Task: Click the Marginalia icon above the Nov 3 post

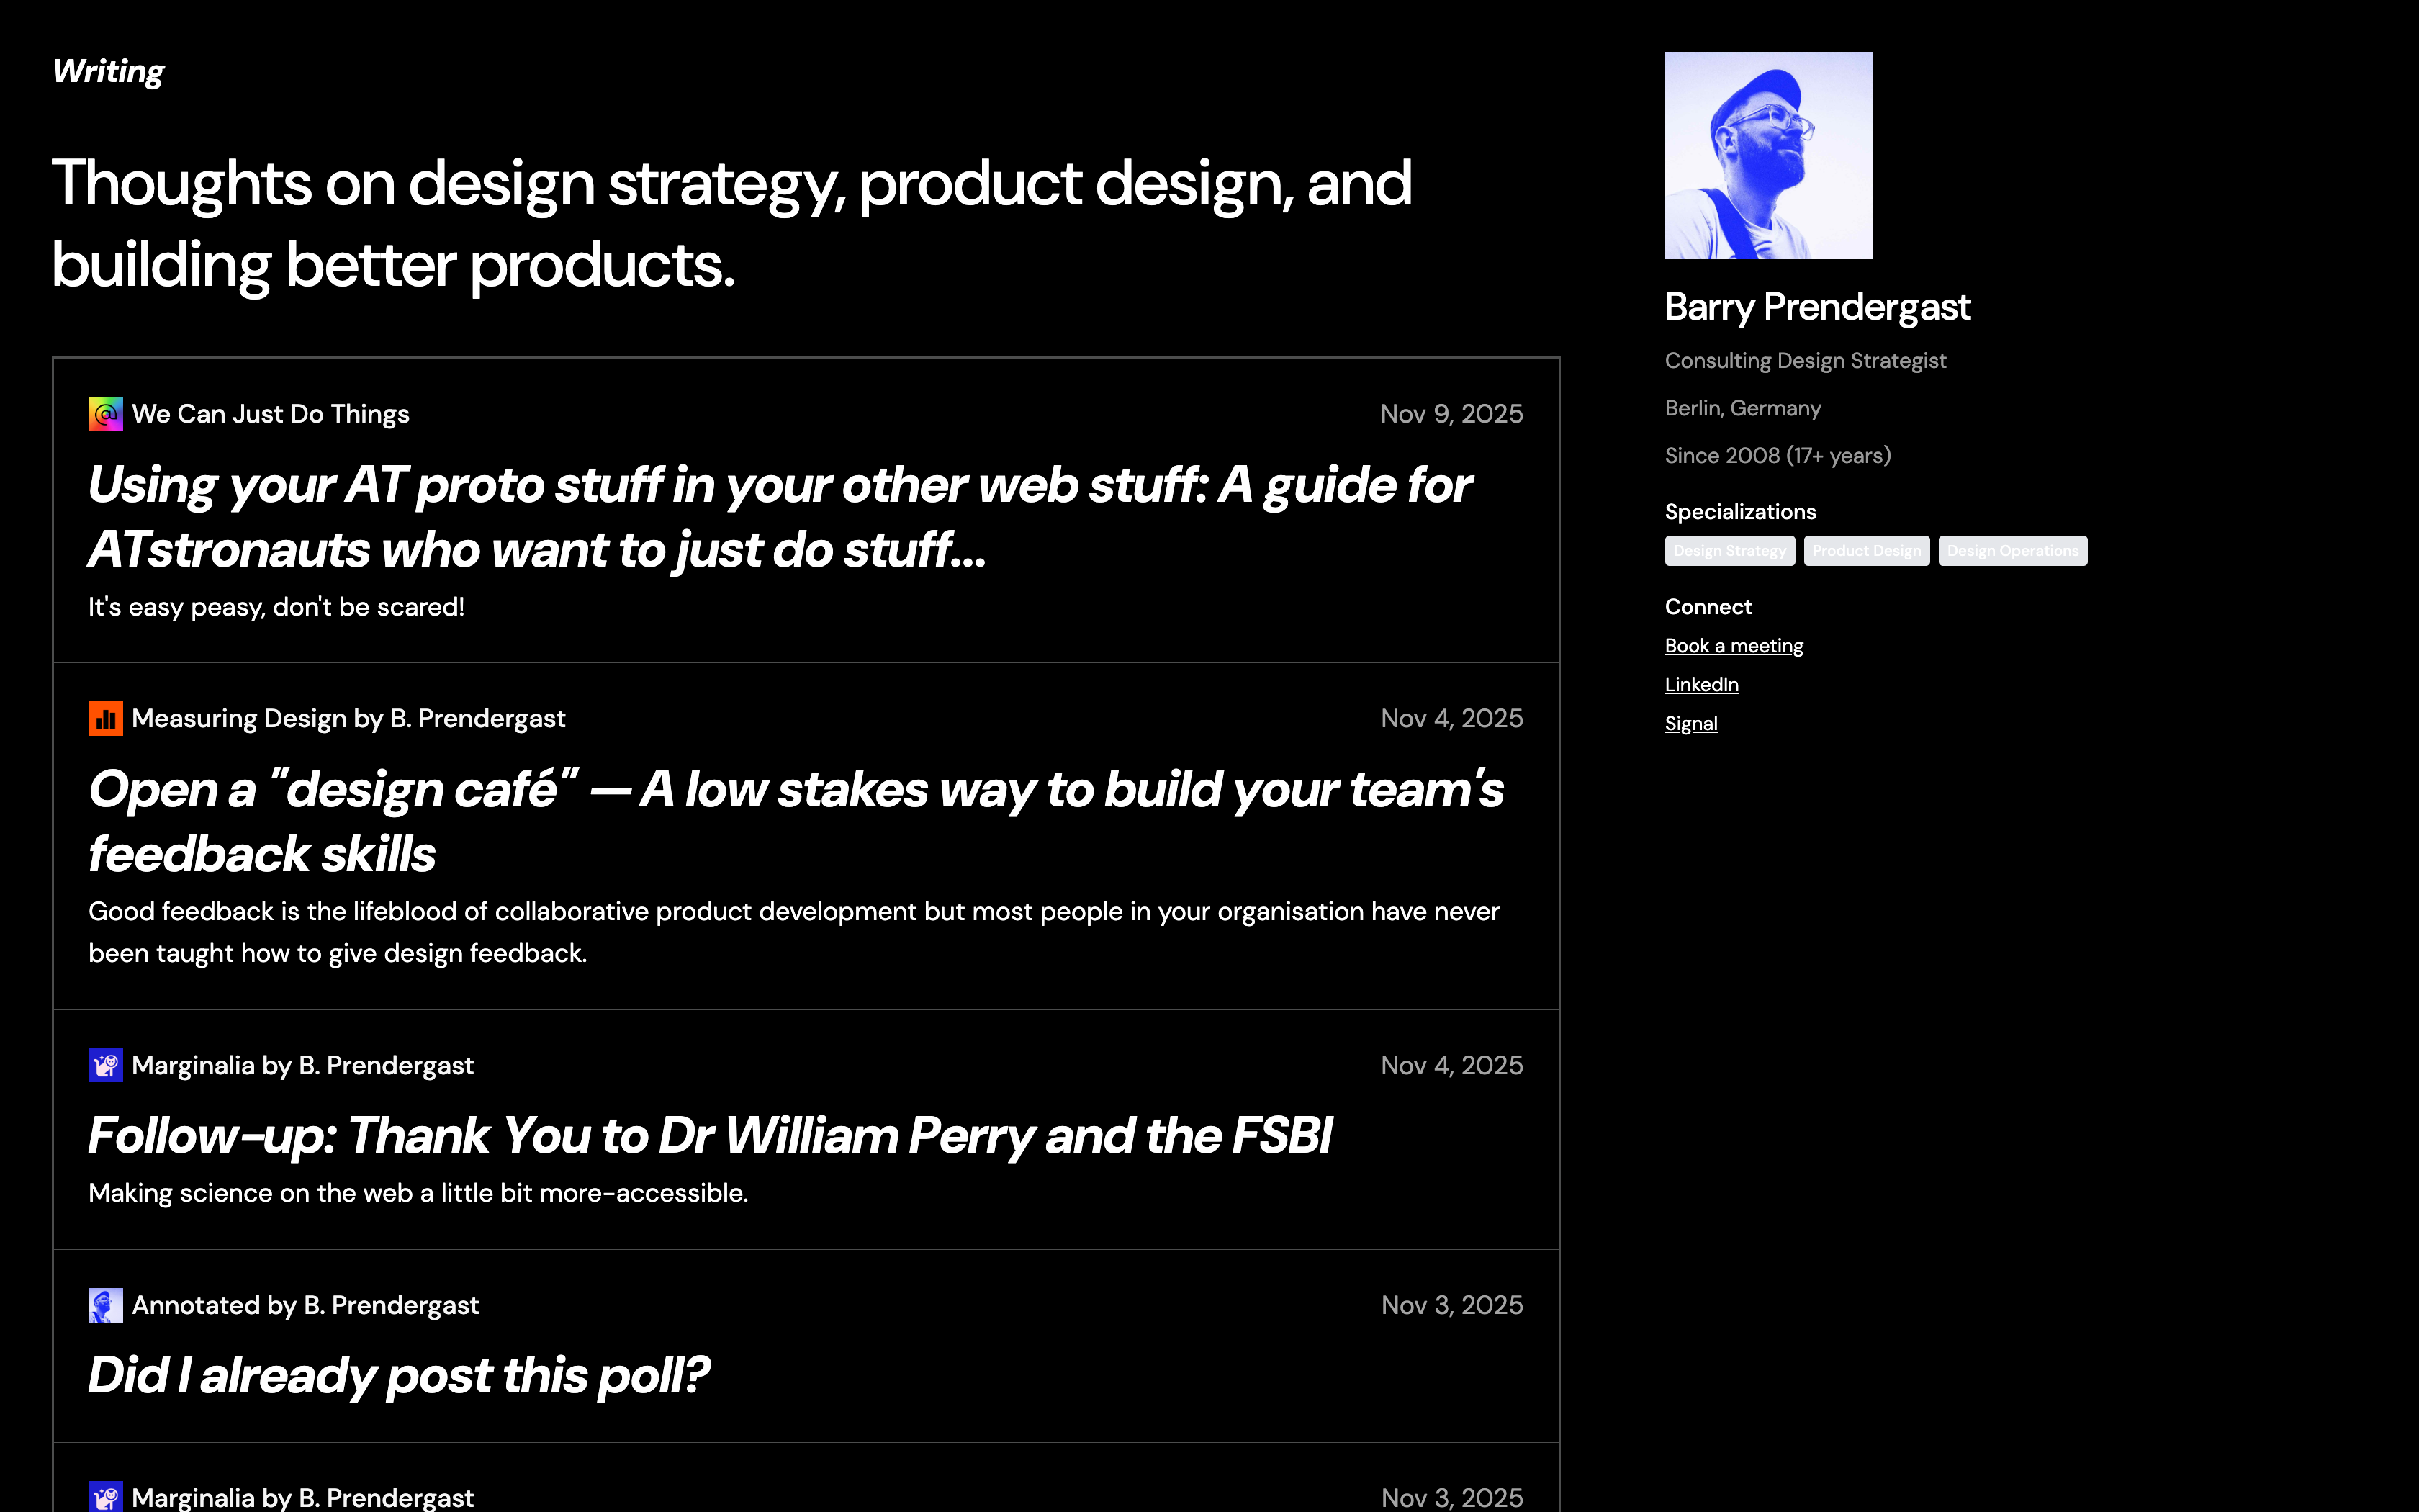Action: (105, 1496)
